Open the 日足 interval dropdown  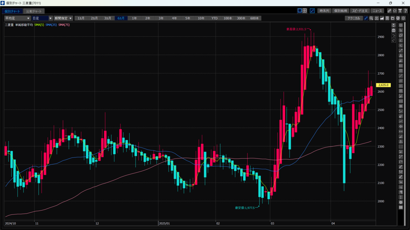point(42,18)
